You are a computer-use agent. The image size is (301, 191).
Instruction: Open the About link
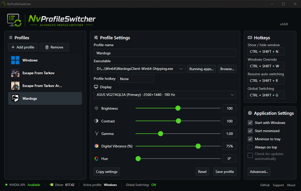click(291, 185)
